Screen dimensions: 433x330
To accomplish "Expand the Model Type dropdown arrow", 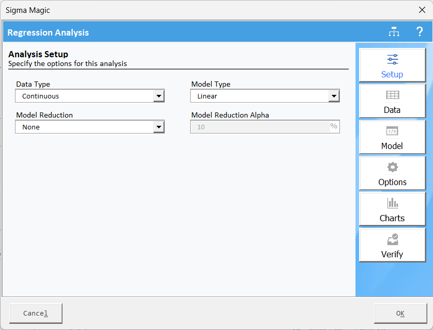I will coord(334,96).
